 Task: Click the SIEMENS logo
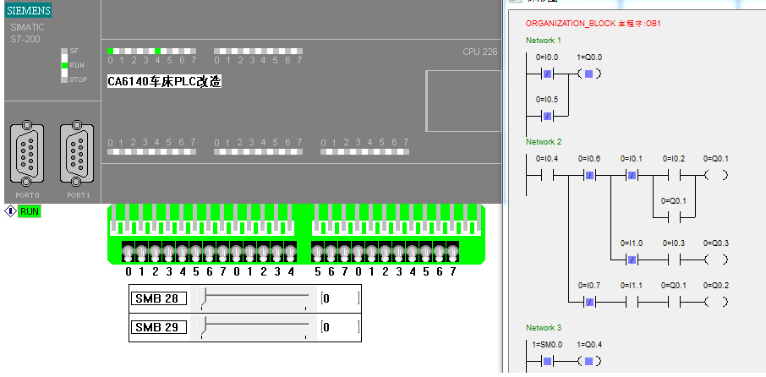pos(29,10)
